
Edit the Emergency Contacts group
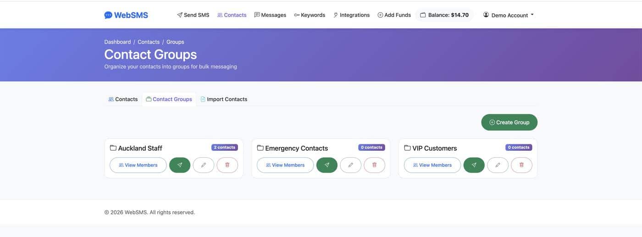click(351, 165)
